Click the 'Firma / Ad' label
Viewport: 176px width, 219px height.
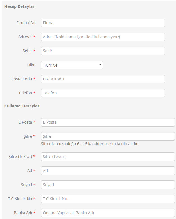point(26,23)
